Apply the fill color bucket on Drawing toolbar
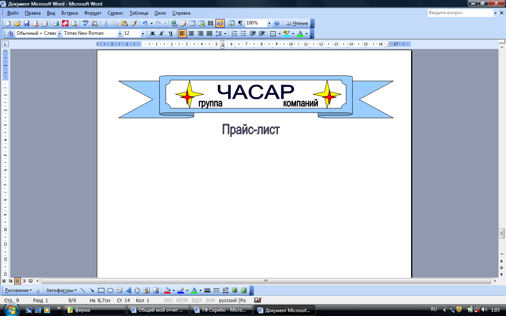The image size is (506, 316). [x=167, y=290]
